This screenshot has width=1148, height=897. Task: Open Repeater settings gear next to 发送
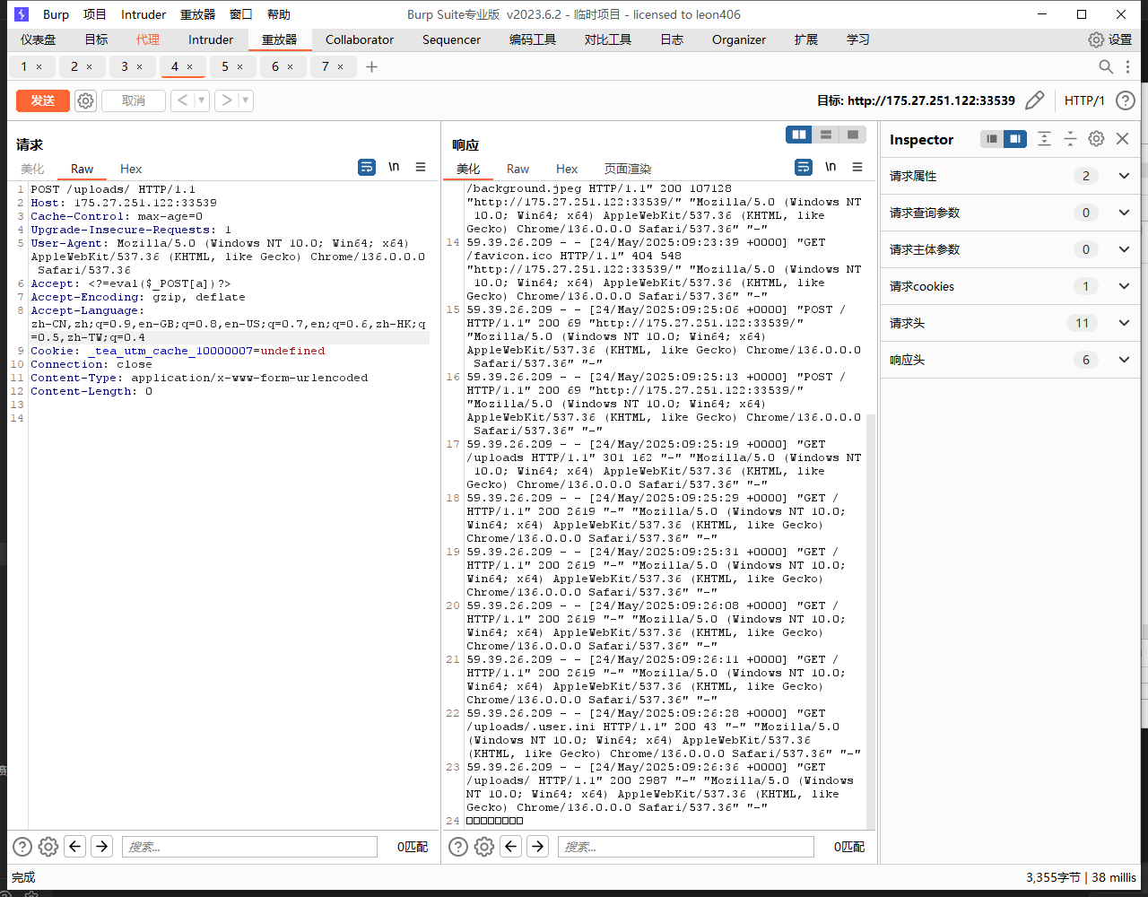85,100
